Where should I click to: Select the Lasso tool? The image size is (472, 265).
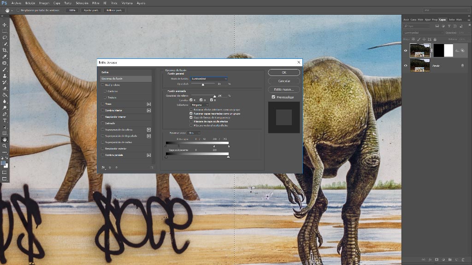pos(5,38)
